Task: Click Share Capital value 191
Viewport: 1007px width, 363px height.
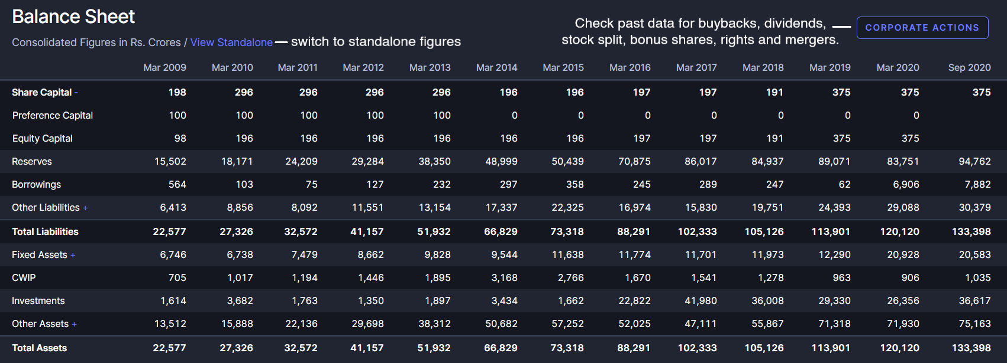Action: 774,92
